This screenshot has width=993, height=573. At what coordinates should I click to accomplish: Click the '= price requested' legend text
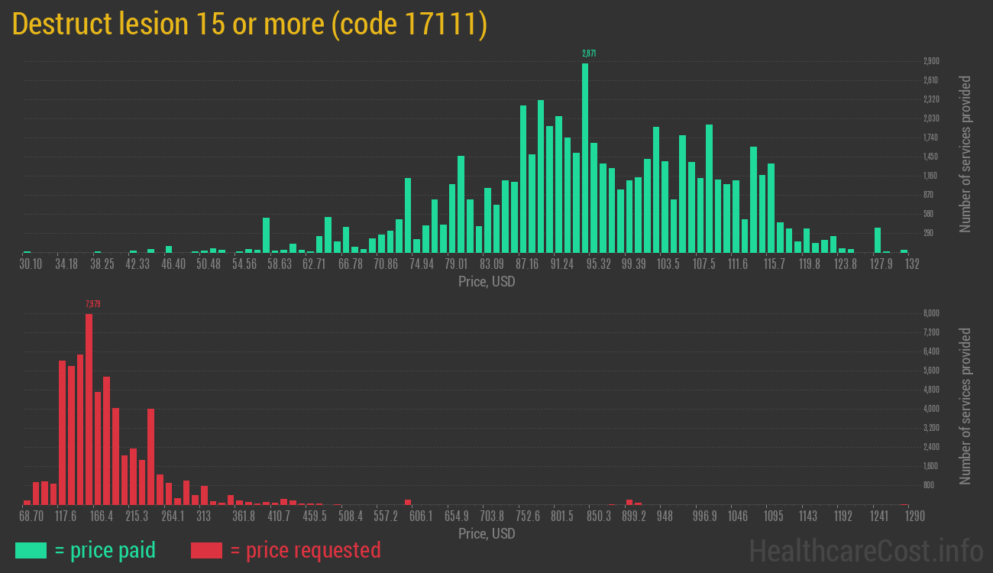click(305, 550)
